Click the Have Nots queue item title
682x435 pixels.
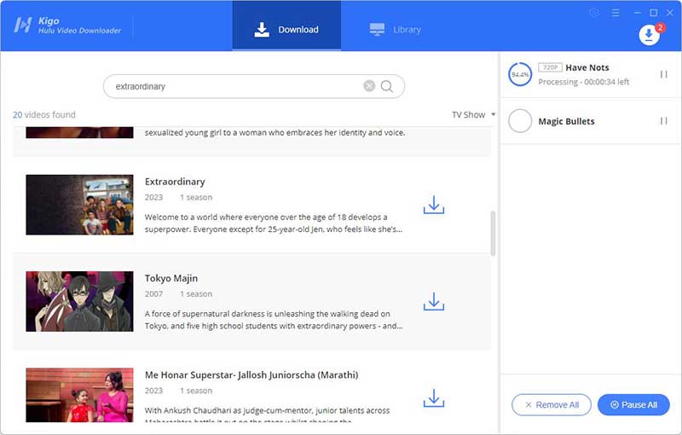click(x=587, y=67)
